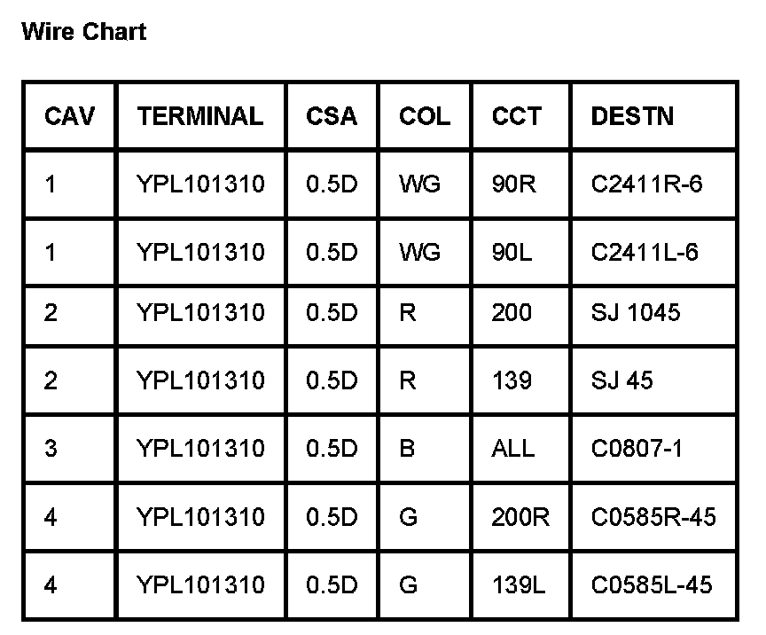The height and width of the screenshot is (635, 766).
Task: Click the TERMINAL column header
Action: (x=200, y=116)
